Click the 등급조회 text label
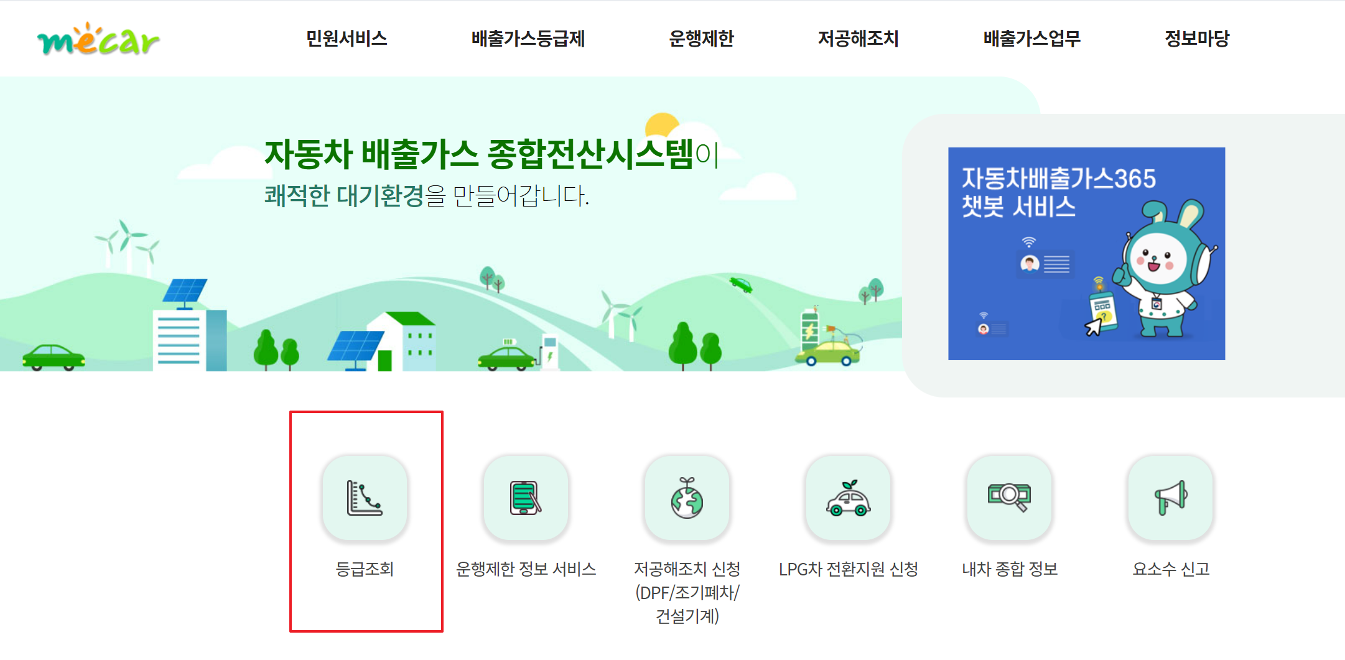The width and height of the screenshot is (1345, 660). [x=365, y=569]
